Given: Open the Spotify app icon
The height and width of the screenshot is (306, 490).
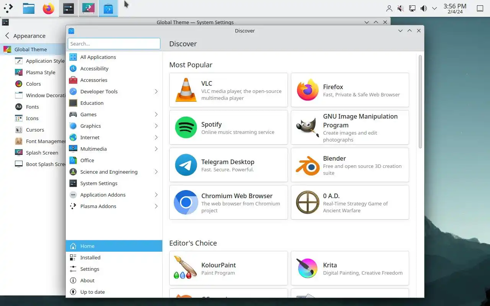Looking at the screenshot, I should pyautogui.click(x=186, y=127).
